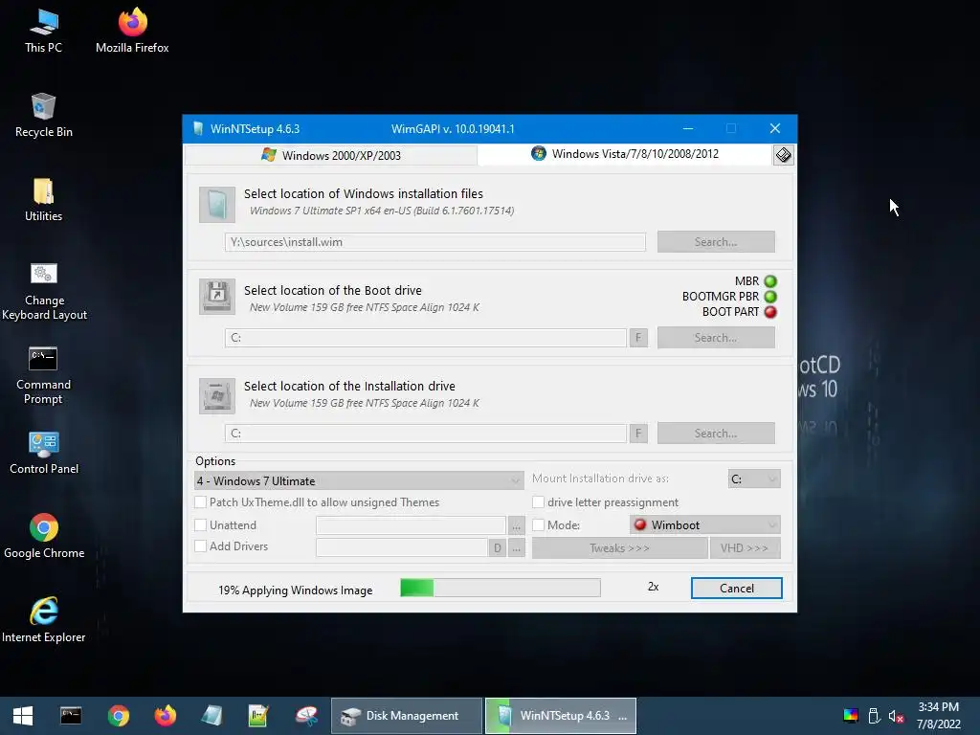Launch Chrome from the taskbar

tap(118, 716)
